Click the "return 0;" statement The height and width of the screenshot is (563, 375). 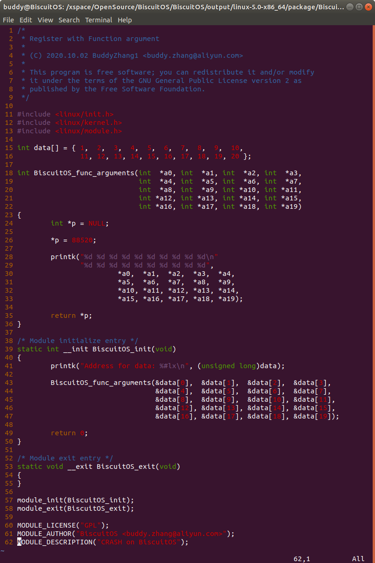pos(69,433)
